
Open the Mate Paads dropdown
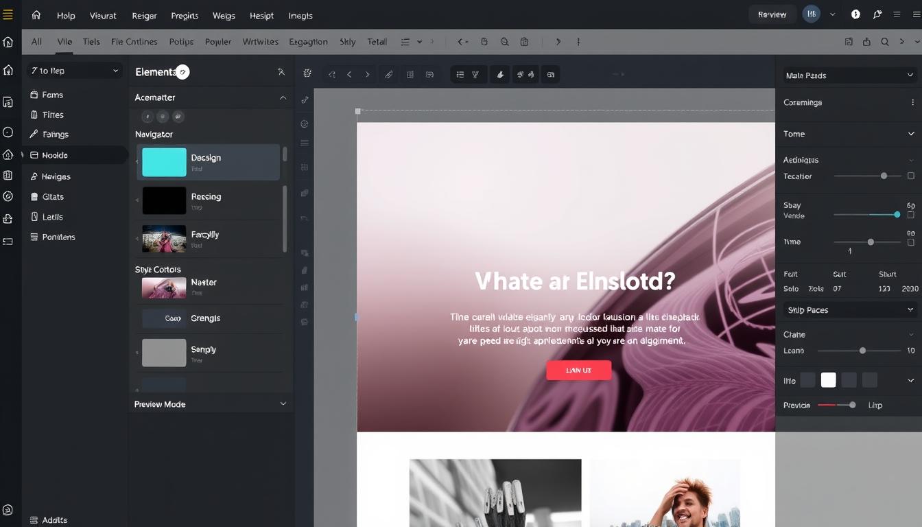(849, 75)
